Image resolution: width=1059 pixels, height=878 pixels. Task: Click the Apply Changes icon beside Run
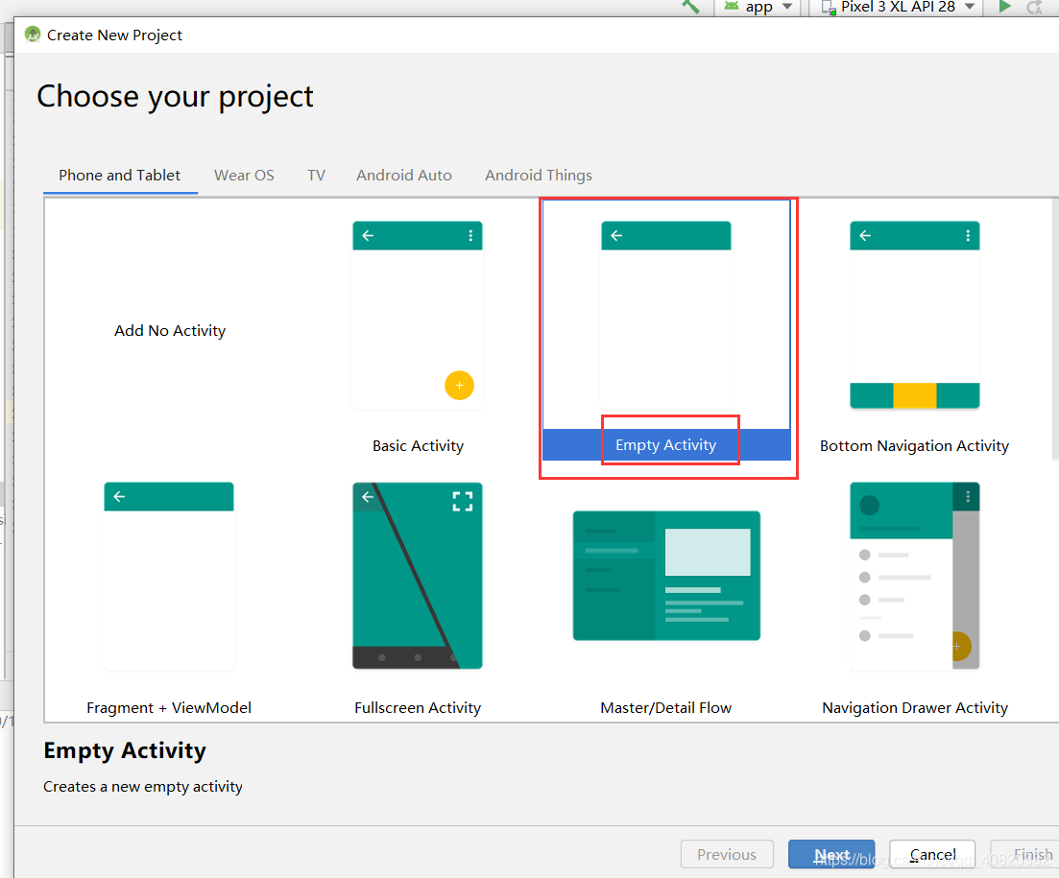(1034, 8)
